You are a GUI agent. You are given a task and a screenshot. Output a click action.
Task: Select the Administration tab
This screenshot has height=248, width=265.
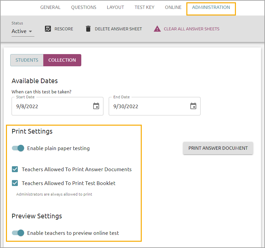point(211,8)
